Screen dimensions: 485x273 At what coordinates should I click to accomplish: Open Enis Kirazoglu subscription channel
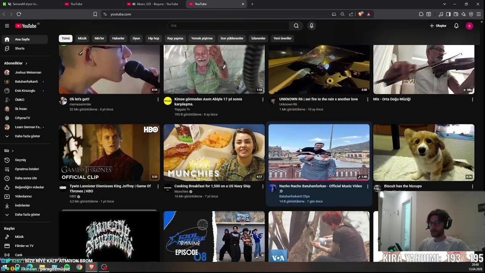point(24,91)
